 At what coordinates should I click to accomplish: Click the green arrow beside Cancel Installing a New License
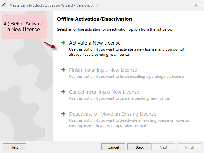(x=63, y=92)
